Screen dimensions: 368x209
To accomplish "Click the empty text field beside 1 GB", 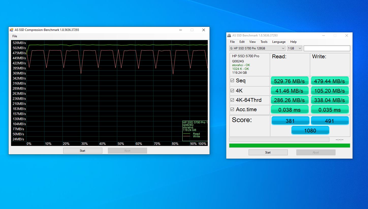I will [327, 48].
